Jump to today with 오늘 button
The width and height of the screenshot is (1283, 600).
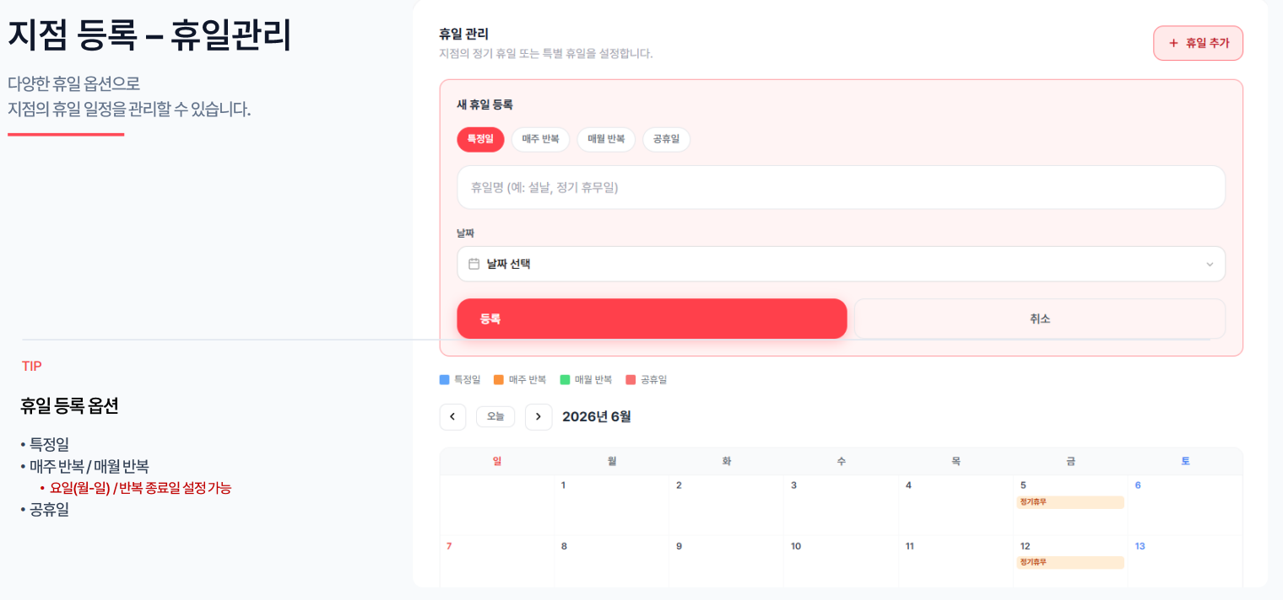(x=495, y=416)
